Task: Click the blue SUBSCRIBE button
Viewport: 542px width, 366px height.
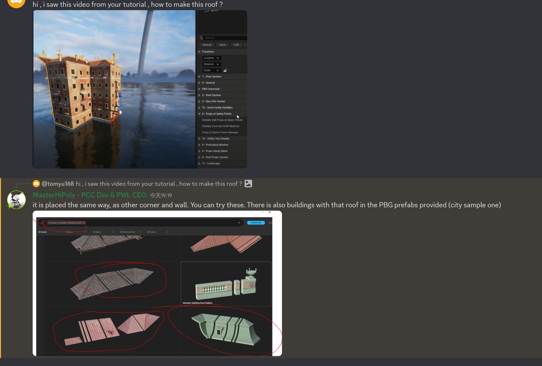Action: point(256,223)
